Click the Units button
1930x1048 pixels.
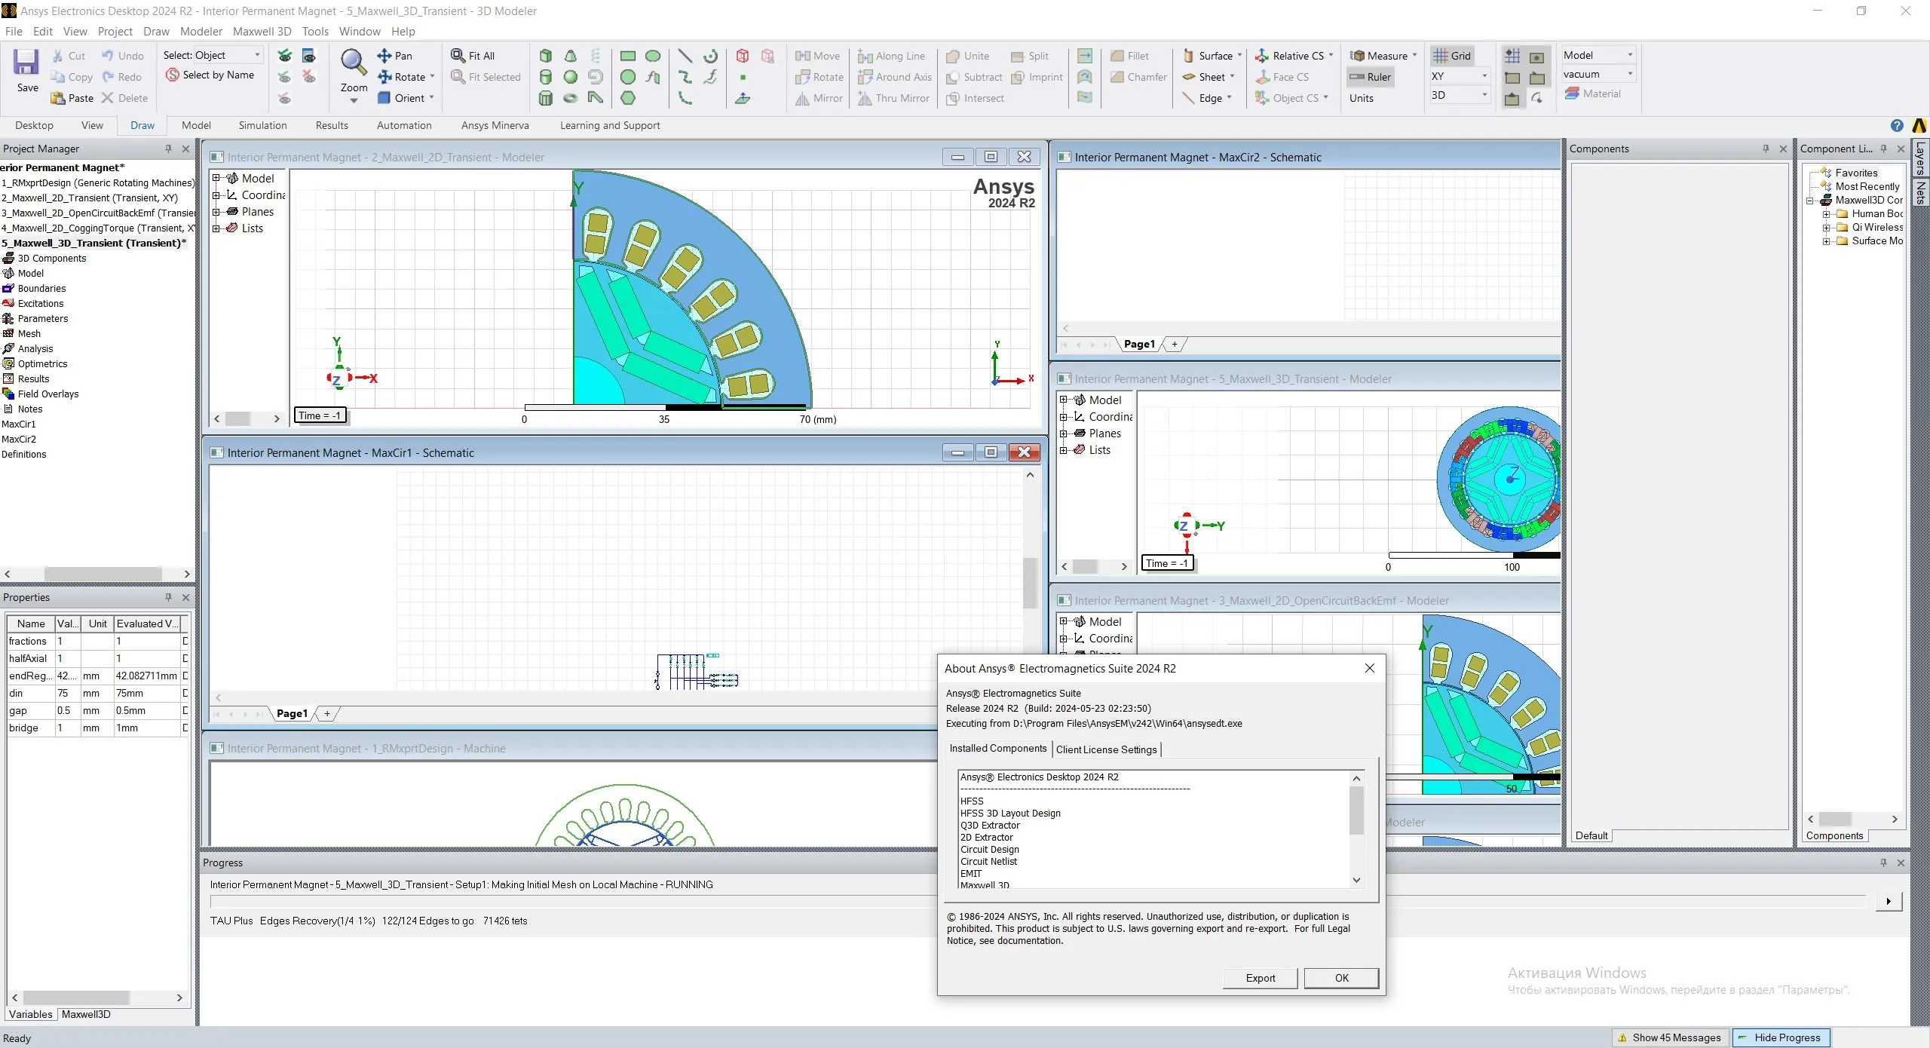(x=1361, y=98)
